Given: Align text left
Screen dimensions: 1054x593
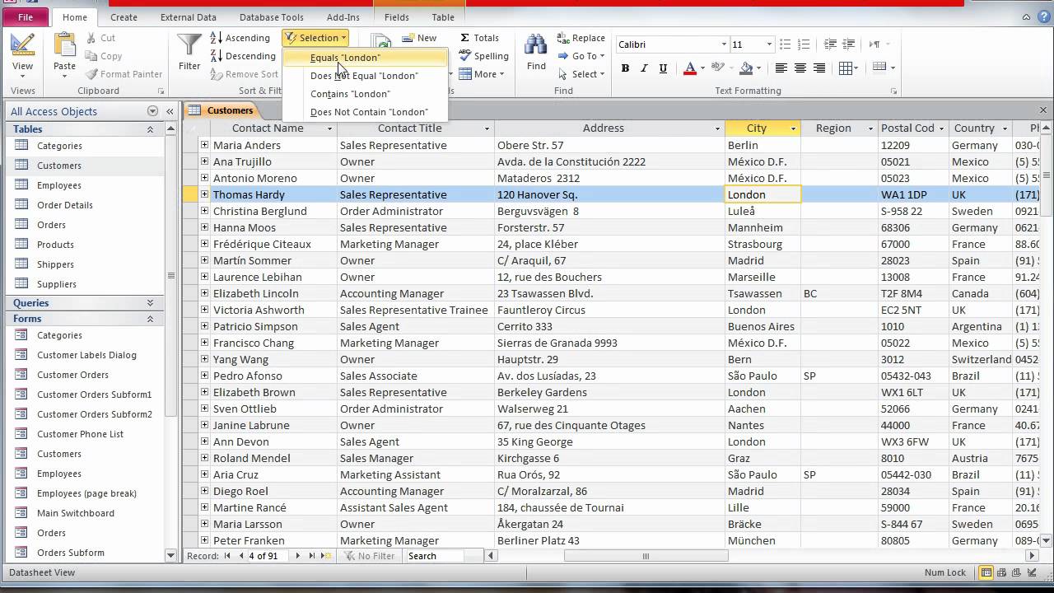Looking at the screenshot, I should tap(781, 68).
